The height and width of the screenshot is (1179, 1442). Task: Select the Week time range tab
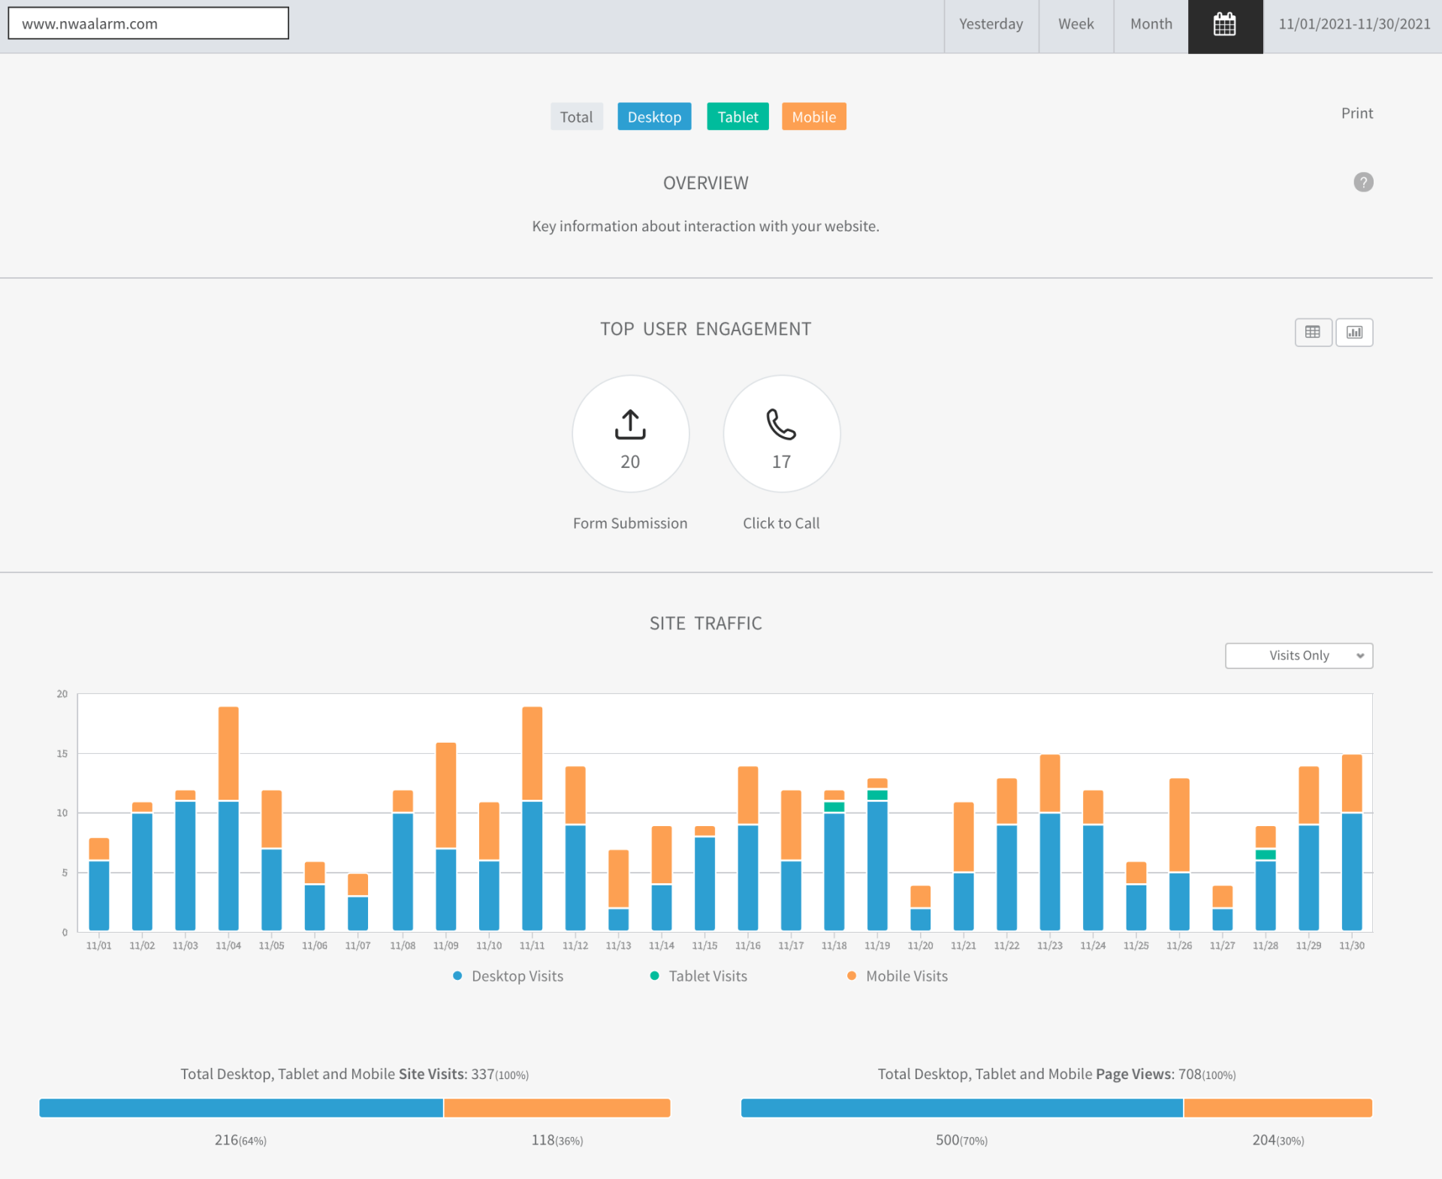[x=1075, y=25]
